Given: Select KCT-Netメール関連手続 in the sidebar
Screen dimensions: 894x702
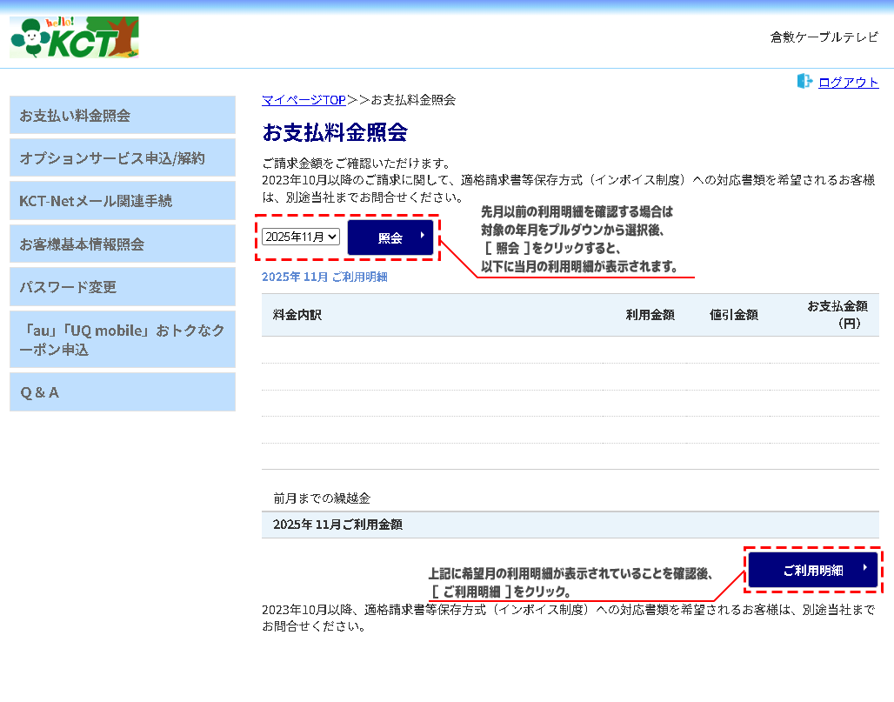Looking at the screenshot, I should [x=123, y=201].
